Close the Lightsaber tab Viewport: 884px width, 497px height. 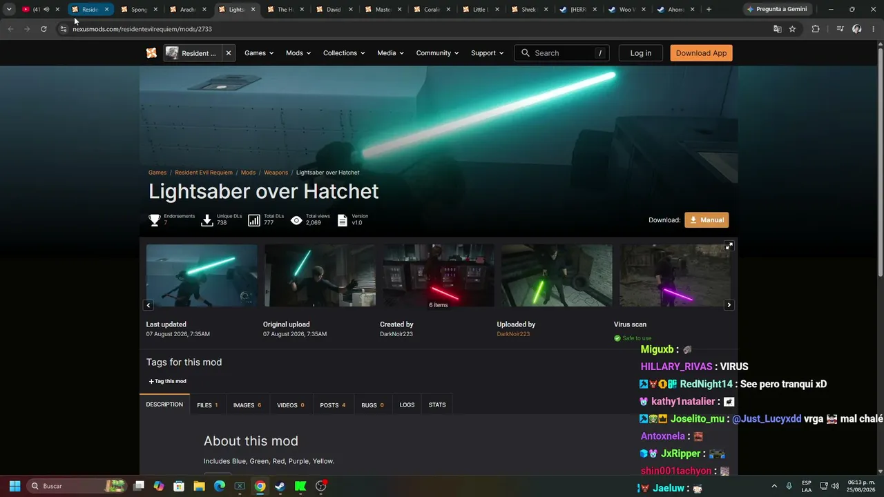(x=253, y=10)
